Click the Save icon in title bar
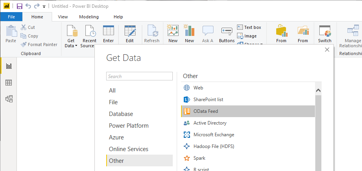Viewport: 362px width, 171px height. (x=20, y=6)
